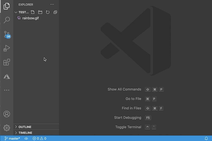Create a new folder in the workspace
212x141 pixels.
pos(40,12)
